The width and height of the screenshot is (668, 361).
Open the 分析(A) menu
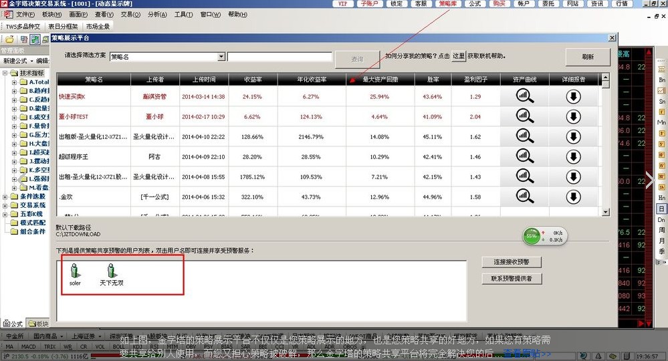click(157, 15)
